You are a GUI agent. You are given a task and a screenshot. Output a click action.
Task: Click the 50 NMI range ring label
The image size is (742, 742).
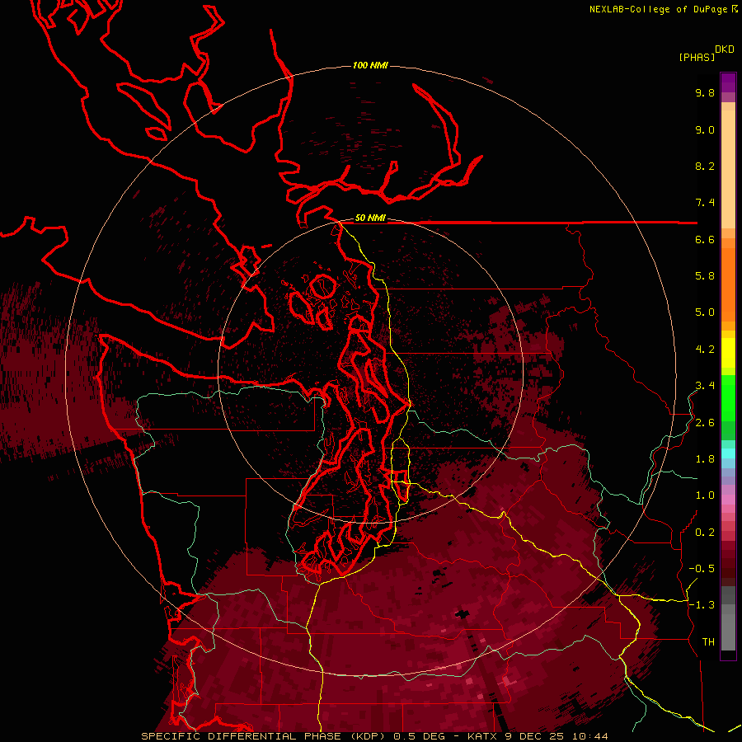(x=370, y=218)
